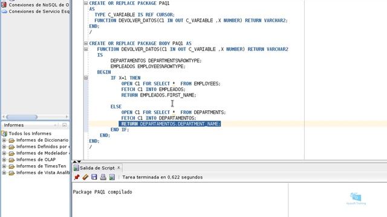The height and width of the screenshot is (217, 387).
Task: Collapse the FUNCTION DEVOLVER_DATOS body fold
Action: (86, 49)
